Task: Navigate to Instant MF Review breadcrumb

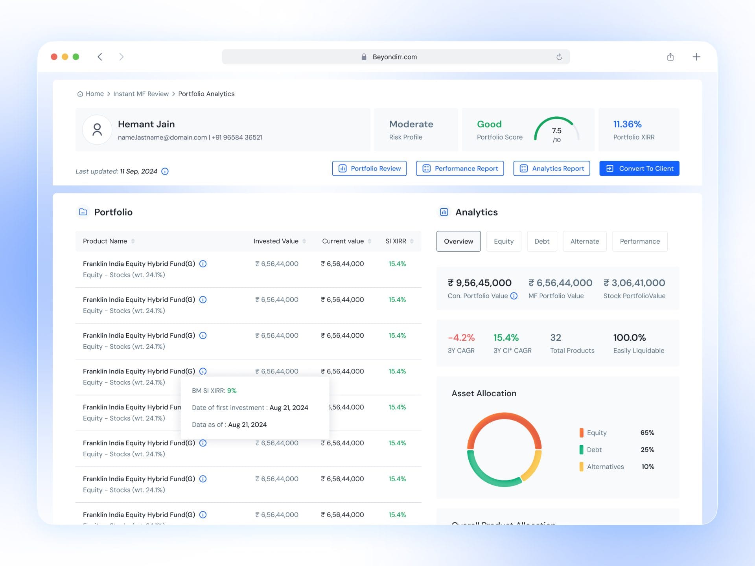Action: coord(141,94)
